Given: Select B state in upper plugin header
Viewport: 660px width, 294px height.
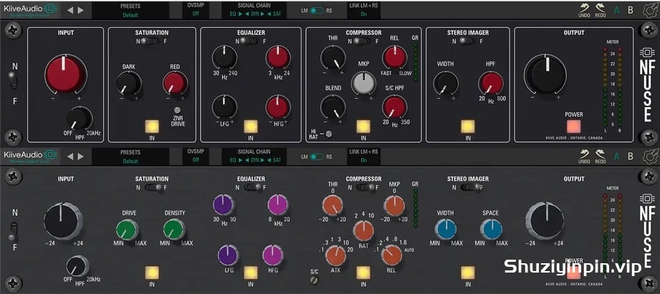Looking at the screenshot, I should (631, 11).
